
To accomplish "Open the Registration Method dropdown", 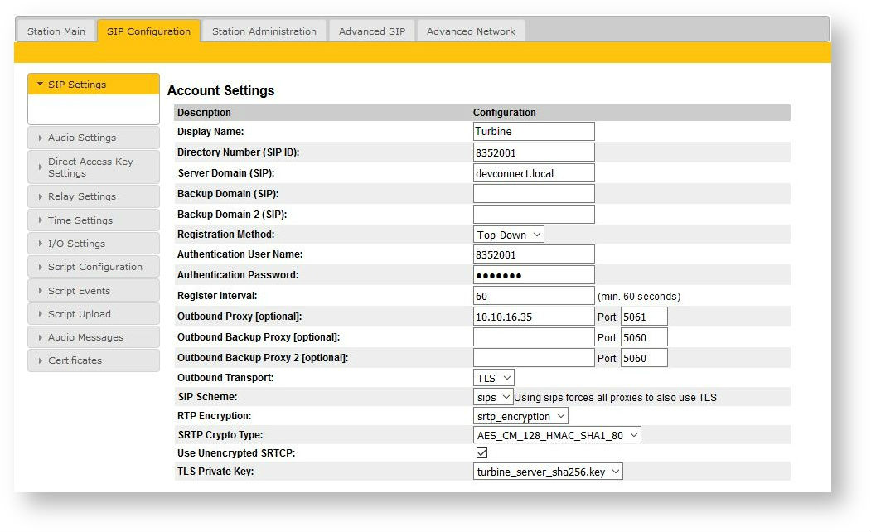I will click(509, 235).
